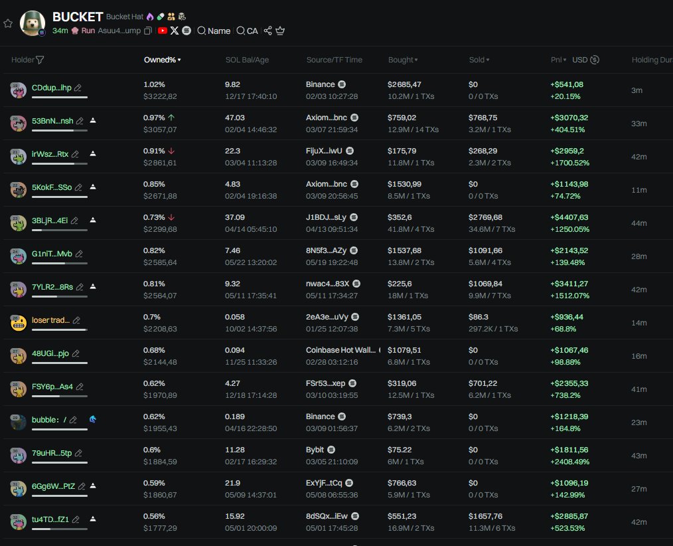Click source address 8dSQx...iEw
Image resolution: width=673 pixels, height=546 pixels.
[x=327, y=516]
